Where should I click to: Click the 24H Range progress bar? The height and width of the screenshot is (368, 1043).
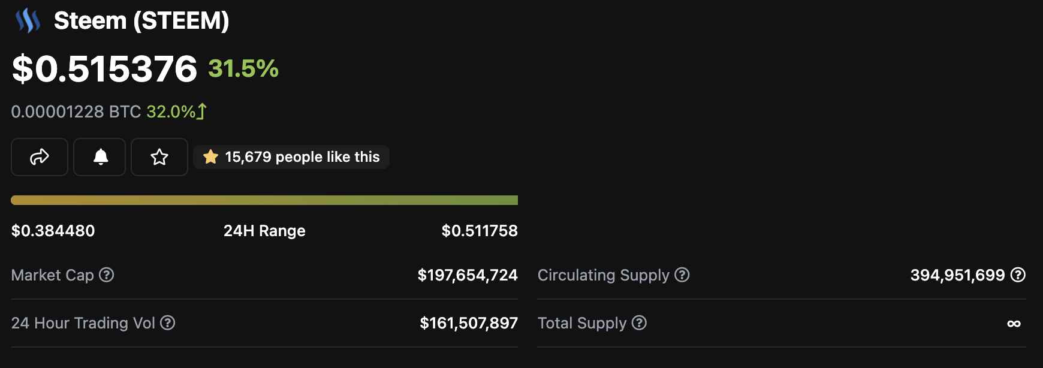[x=264, y=200]
